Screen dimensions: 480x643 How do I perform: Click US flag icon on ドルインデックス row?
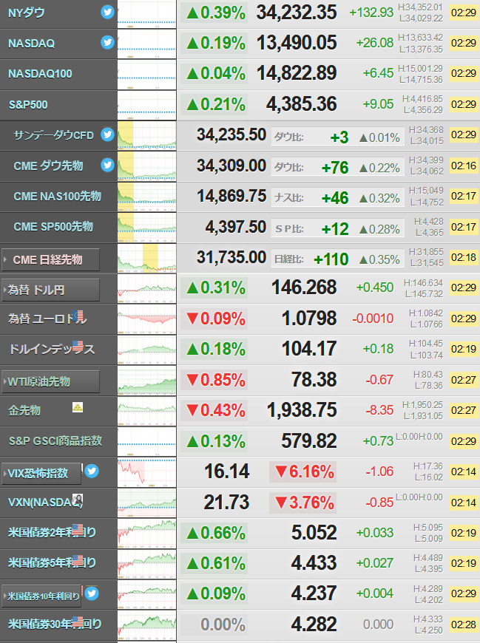tap(78, 346)
